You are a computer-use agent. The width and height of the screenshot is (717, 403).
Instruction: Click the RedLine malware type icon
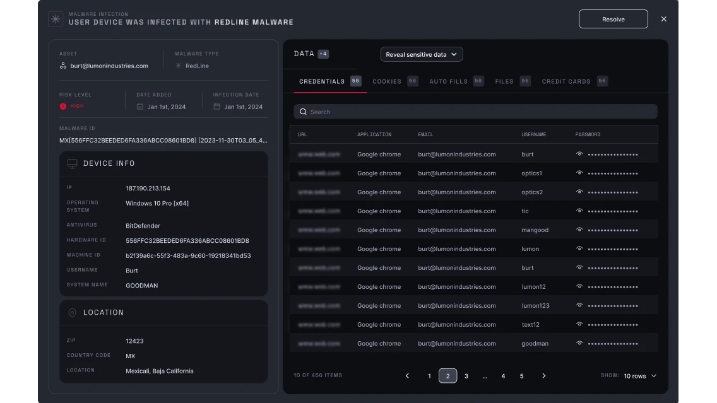point(179,66)
